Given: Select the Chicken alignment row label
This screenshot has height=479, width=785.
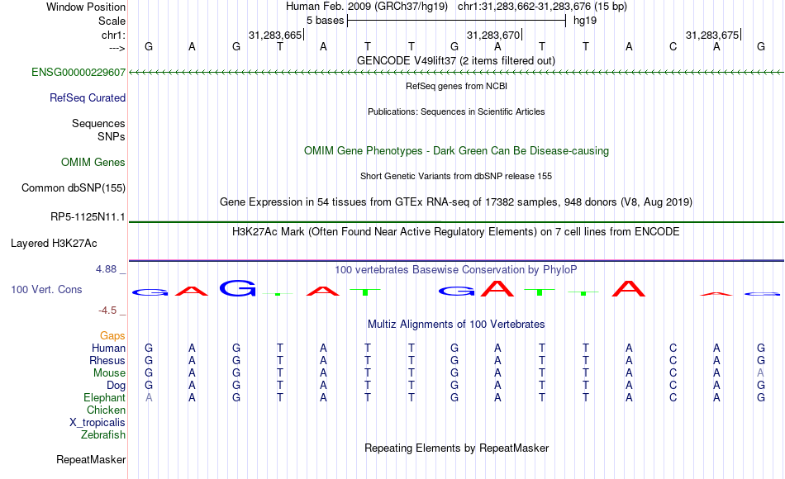Looking at the screenshot, I should (106, 410).
